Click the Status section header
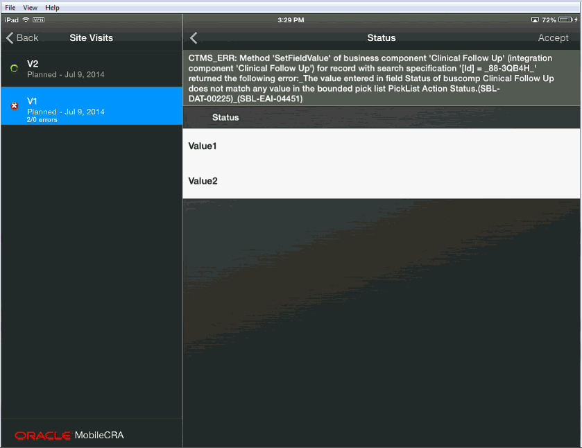Screen dimensions: 582x448 [382, 117]
